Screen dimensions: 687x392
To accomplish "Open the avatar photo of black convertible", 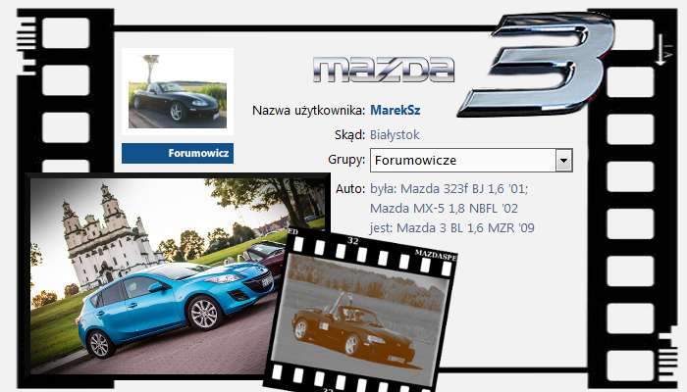I will (178, 91).
